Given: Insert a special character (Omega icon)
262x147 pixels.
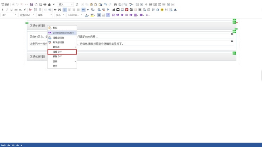Looking at the screenshot, I should [157, 10].
